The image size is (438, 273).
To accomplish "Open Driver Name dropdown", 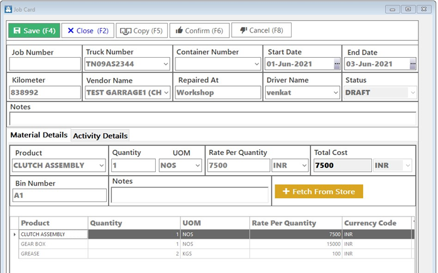I will (336, 93).
